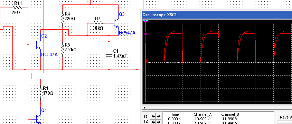Click the oscilloscope horizontal scrollbar left arrow
Screen dimensions: 292x124
144,107
